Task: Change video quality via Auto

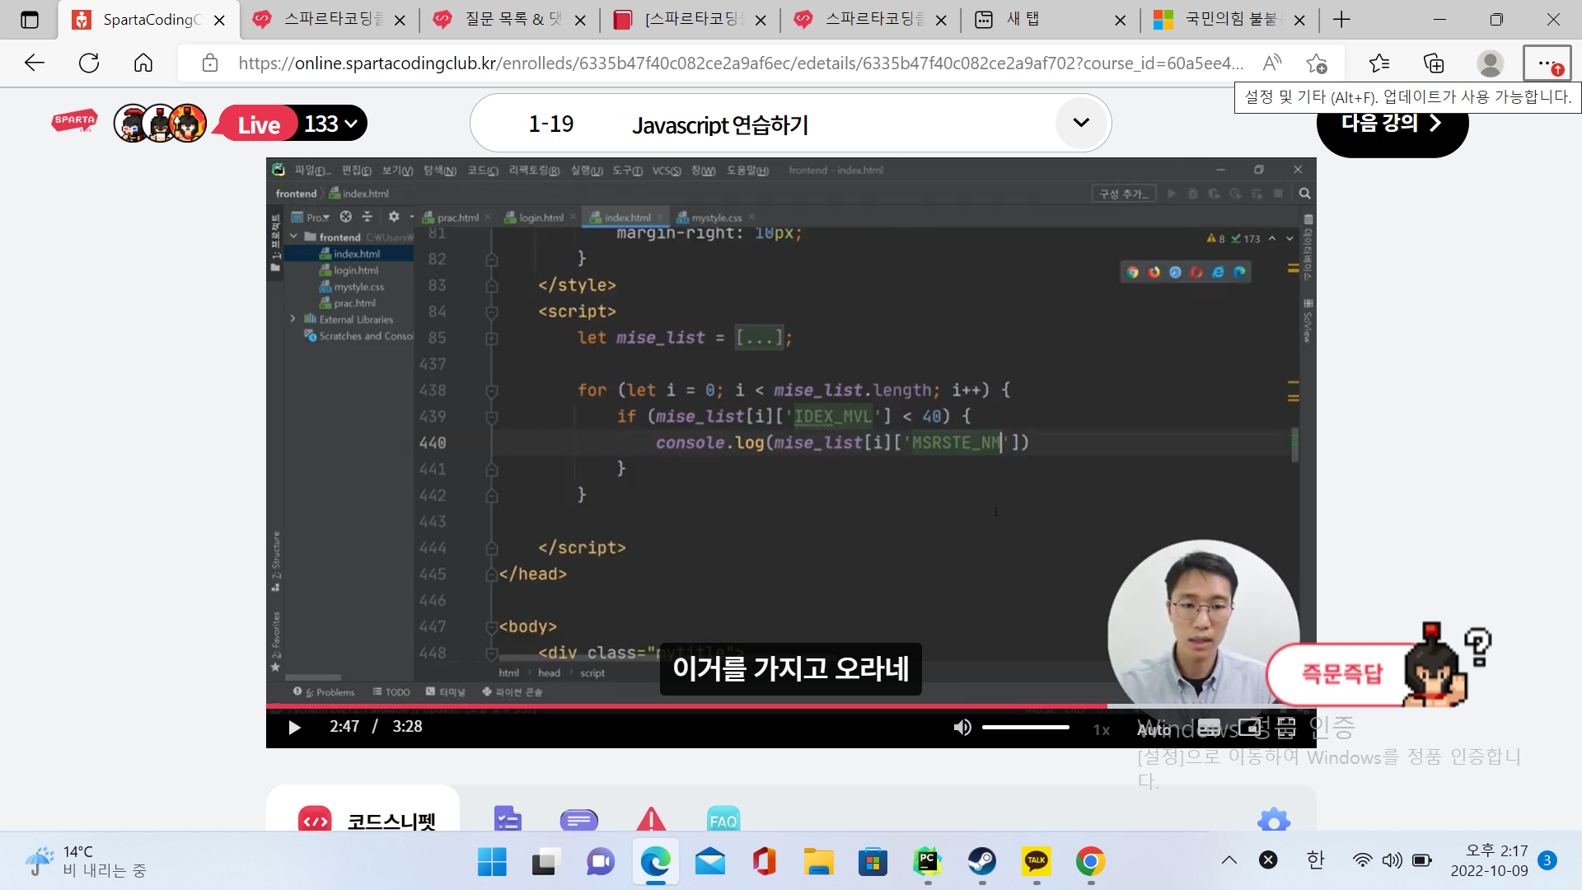Action: pyautogui.click(x=1154, y=729)
